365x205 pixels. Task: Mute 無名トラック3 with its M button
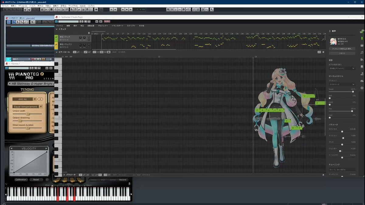tap(89, 44)
